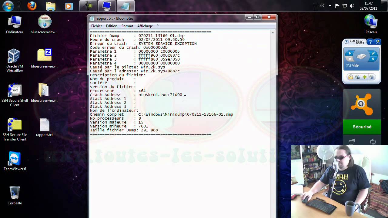Click avast gadget open-window icon
The image size is (388, 218).
(x=351, y=142)
